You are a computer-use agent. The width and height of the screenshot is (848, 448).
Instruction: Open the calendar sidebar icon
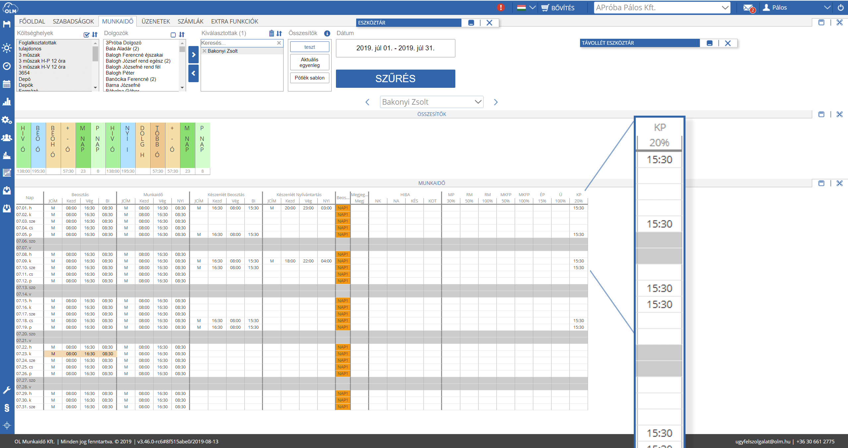7,84
